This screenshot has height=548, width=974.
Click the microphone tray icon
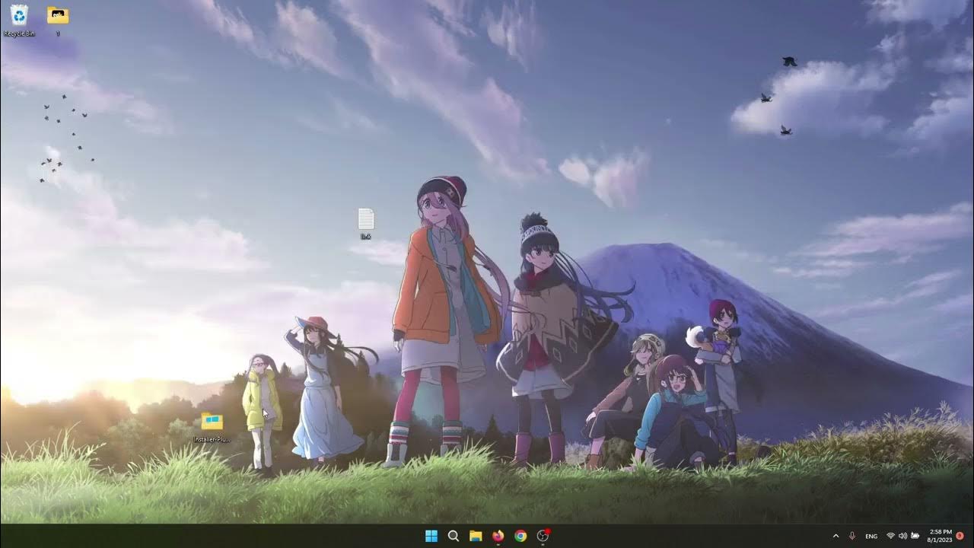pos(852,536)
